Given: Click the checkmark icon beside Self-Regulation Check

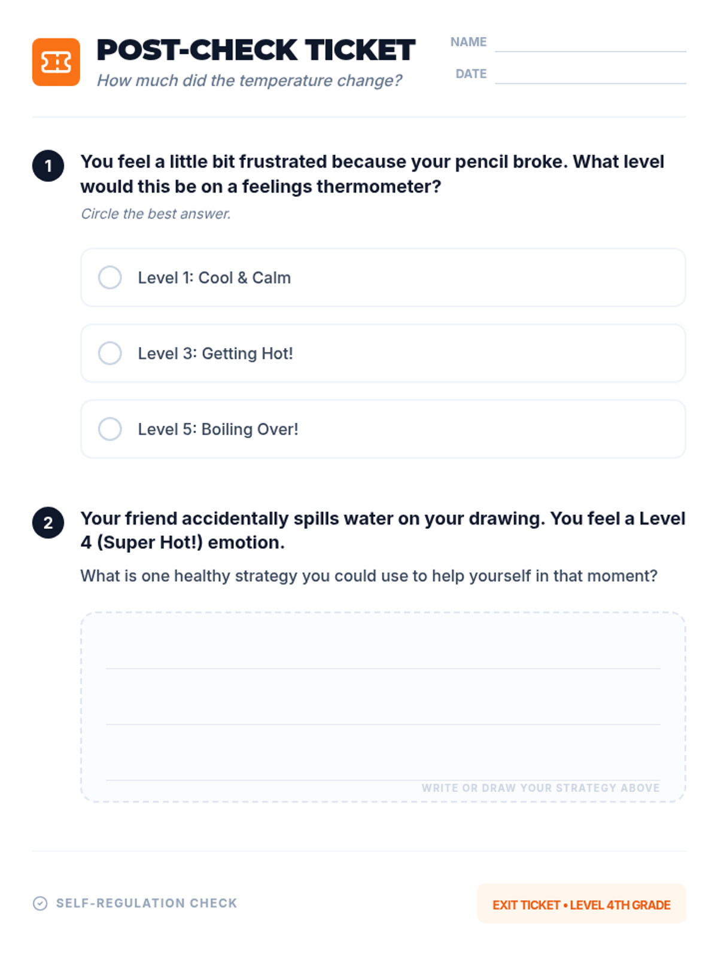Looking at the screenshot, I should tap(40, 903).
